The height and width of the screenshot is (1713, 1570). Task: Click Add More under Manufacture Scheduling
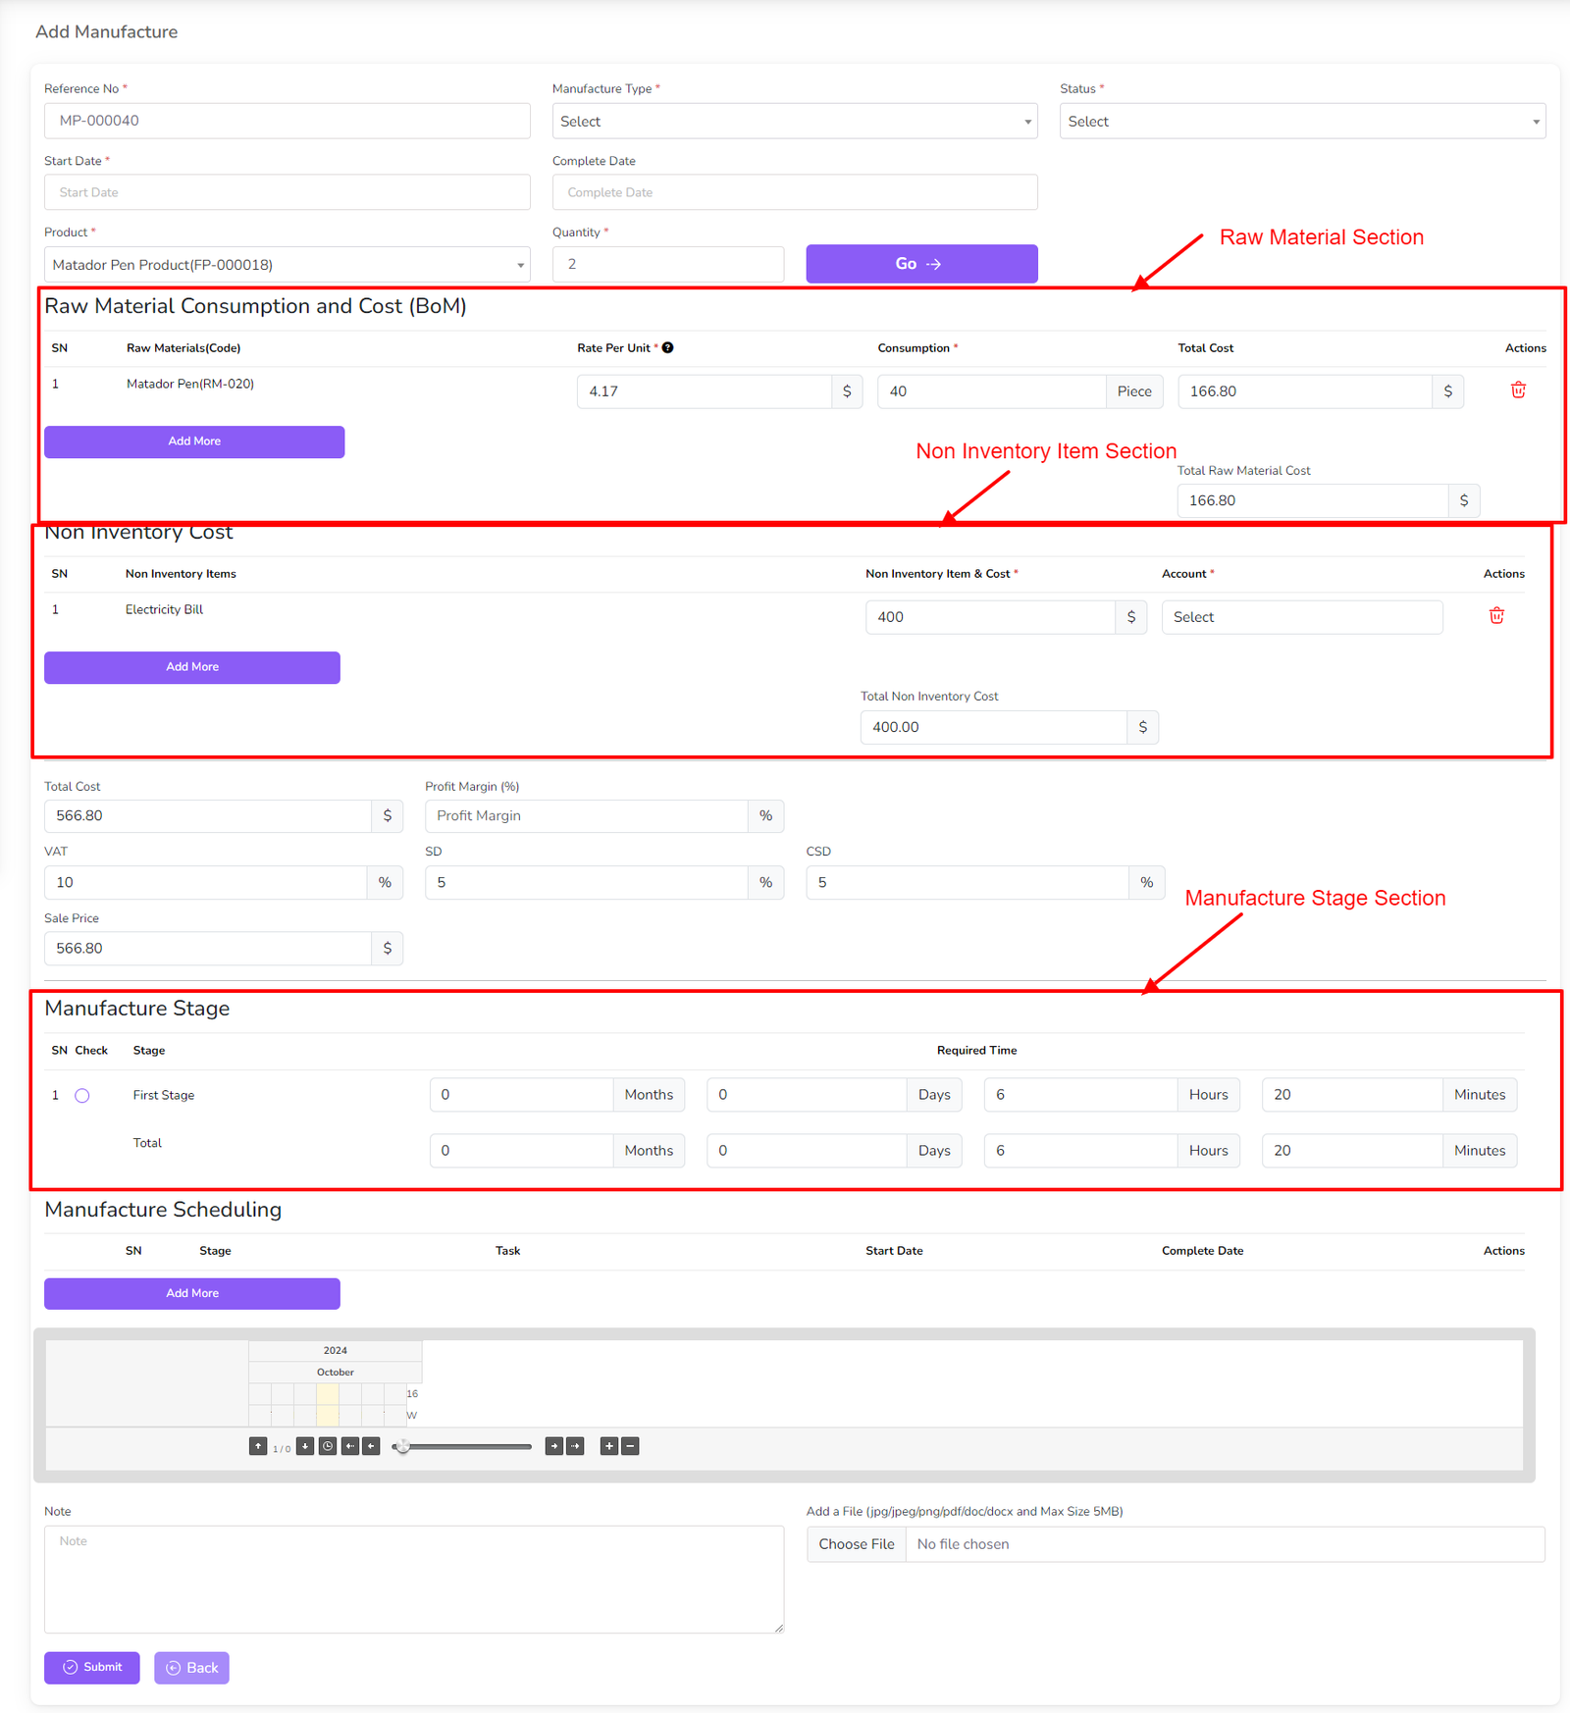coord(192,1293)
